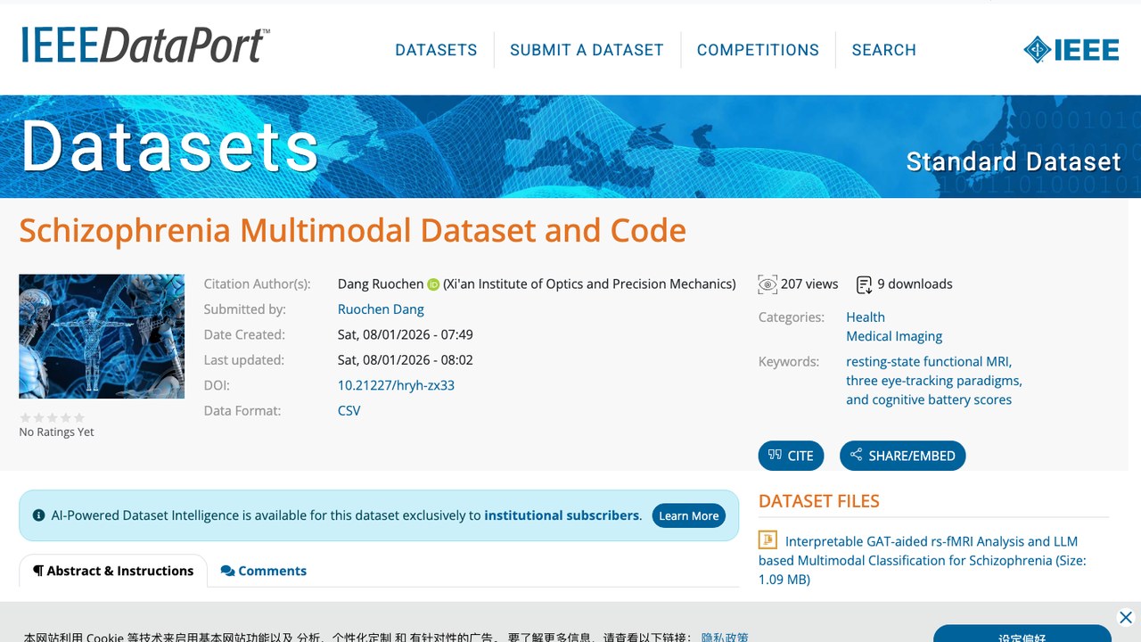This screenshot has height=642, width=1141.
Task: Click the dataset thumbnail image
Action: [x=102, y=336]
